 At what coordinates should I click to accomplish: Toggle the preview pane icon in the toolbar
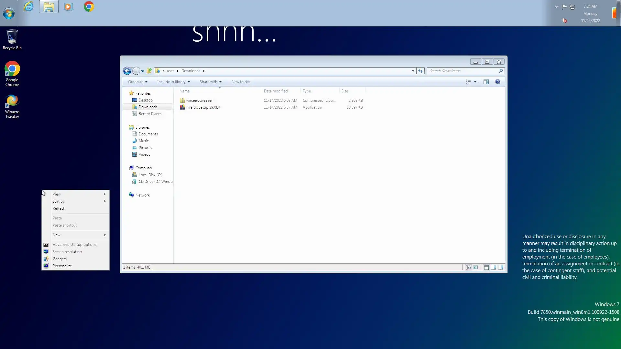(x=486, y=82)
